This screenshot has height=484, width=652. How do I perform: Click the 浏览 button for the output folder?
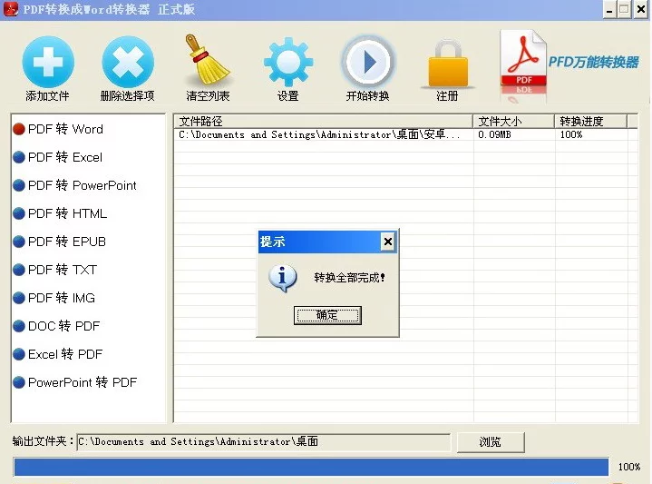point(491,442)
